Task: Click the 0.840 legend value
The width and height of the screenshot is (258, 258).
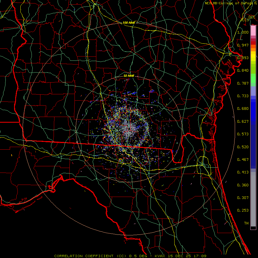Action: tap(243, 71)
